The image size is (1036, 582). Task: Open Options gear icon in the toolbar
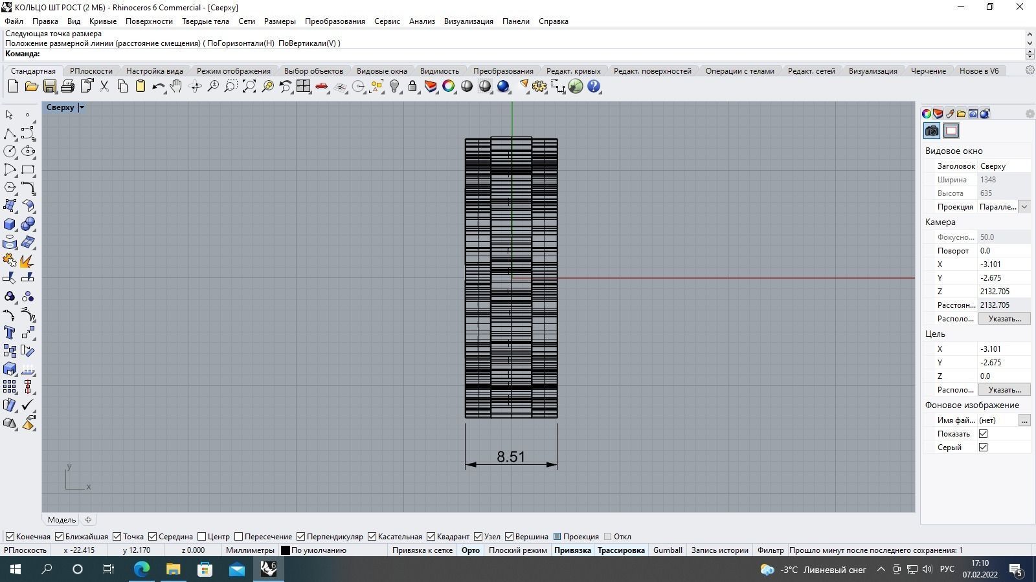pos(539,87)
